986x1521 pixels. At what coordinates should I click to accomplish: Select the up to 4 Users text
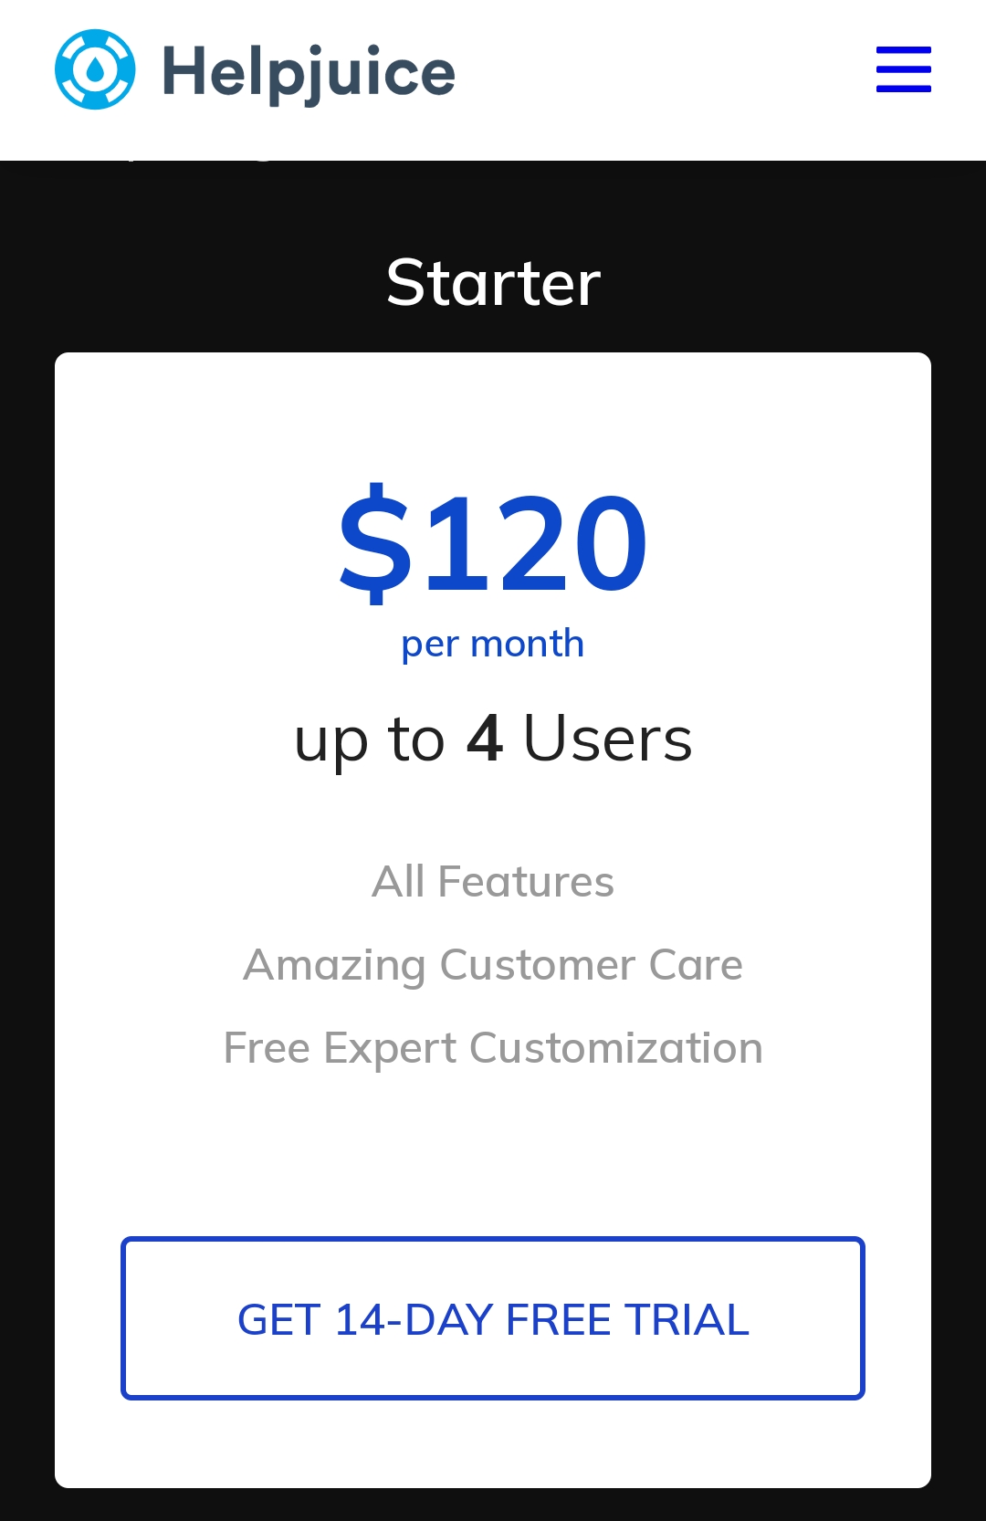coord(493,740)
